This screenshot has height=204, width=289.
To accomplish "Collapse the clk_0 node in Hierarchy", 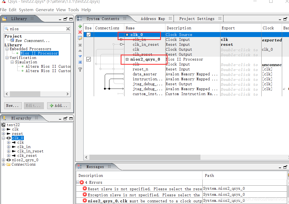I will (x=3, y=138).
